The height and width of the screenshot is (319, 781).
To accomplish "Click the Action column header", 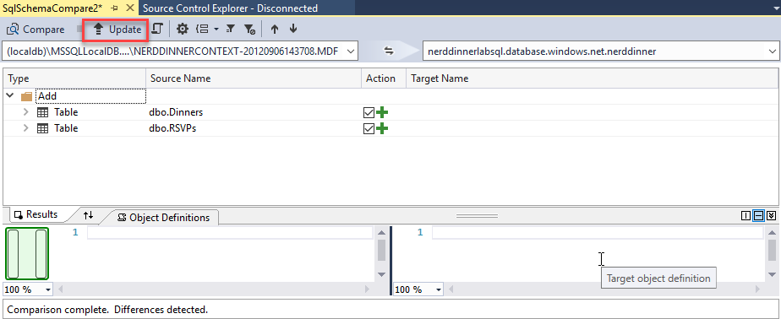I will pos(384,78).
